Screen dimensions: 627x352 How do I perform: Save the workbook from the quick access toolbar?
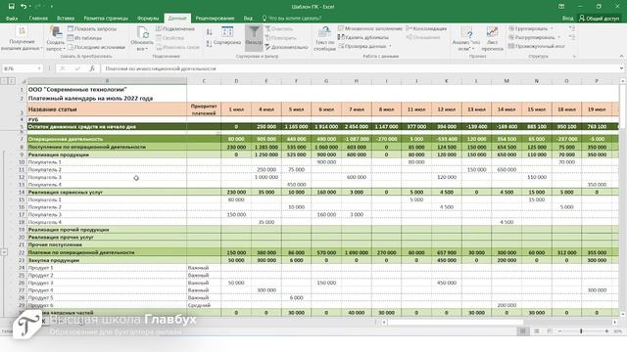click(x=11, y=7)
